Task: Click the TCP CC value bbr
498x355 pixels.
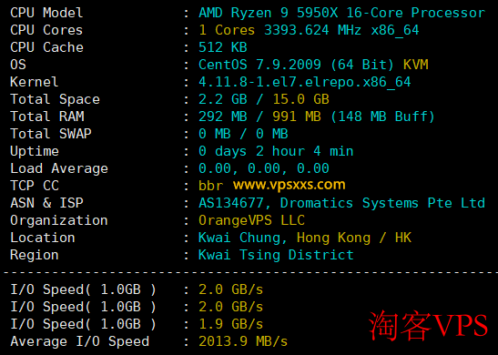Action: 211,186
